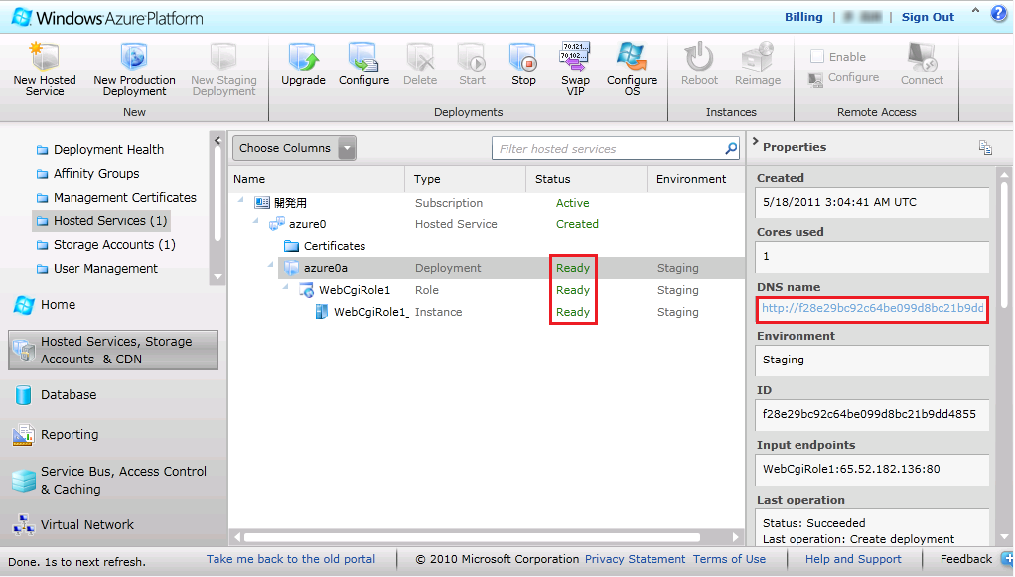Click the Certificates folder icon
This screenshot has width=1015, height=577.
pos(291,246)
